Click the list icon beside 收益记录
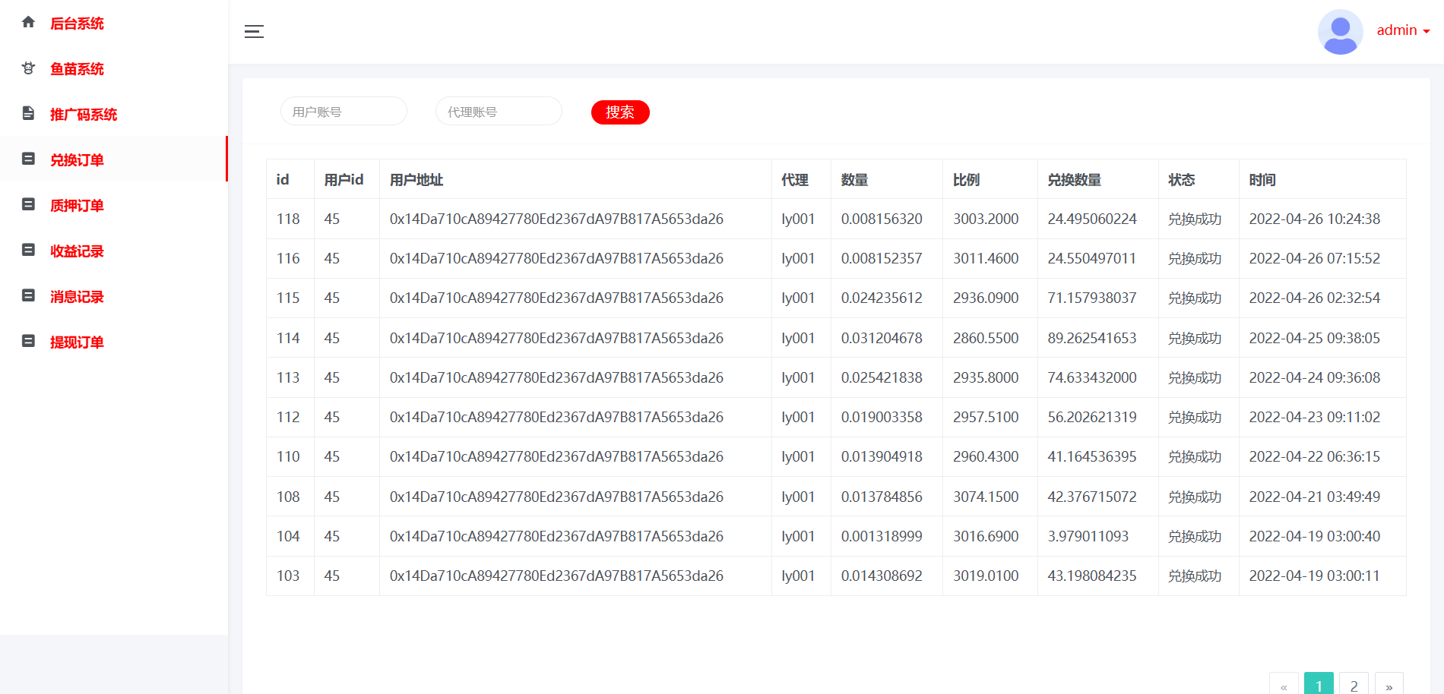Viewport: 1444px width, 694px height. point(28,251)
